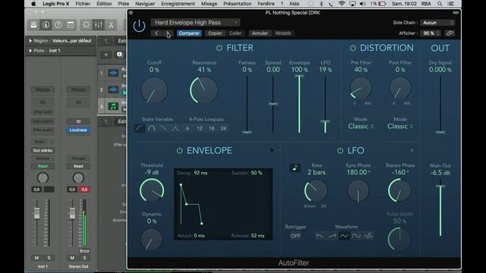
Task: Toggle the AutoFilter plugin power button
Action: (139, 26)
